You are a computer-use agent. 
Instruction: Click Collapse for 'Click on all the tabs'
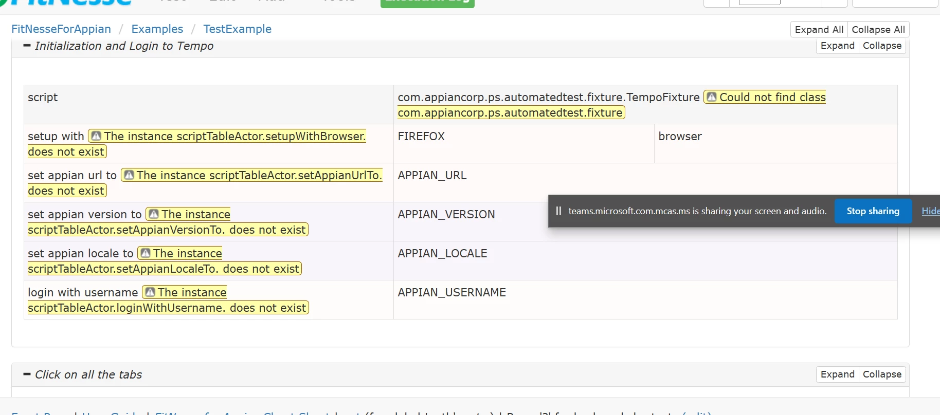(x=882, y=374)
